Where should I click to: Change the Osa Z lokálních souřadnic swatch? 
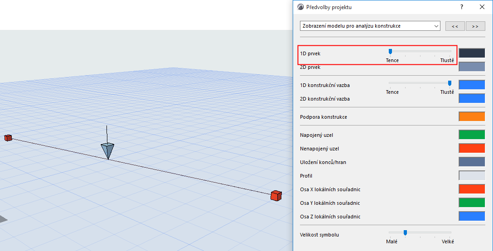[472, 217]
